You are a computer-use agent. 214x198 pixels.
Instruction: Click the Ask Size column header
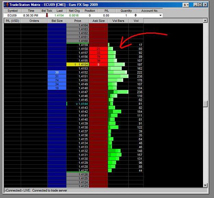[x=99, y=21]
